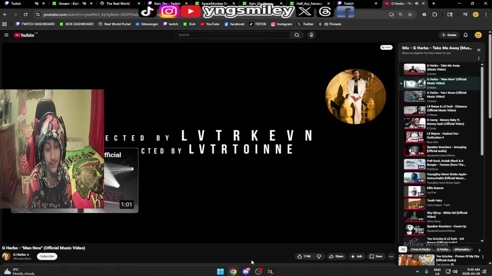
Task: Mute the G Herbo tab audio
Action: point(416,3)
